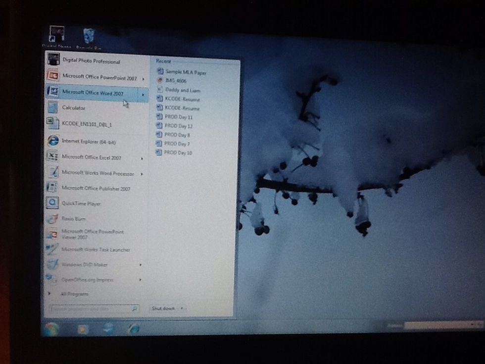Click Internet Explorer icon on the taskbar
Viewport: 485px width, 364px height.
coord(134,328)
